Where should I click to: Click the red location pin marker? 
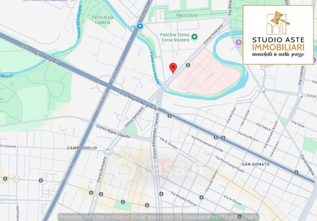[x=172, y=67]
